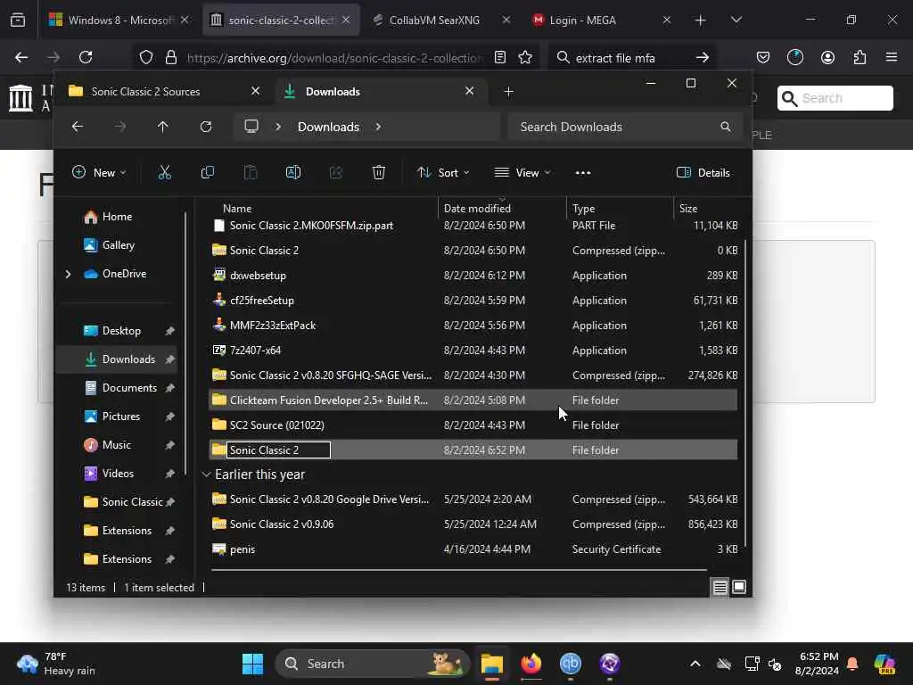Add a new File Explorer tab
Screen dimensions: 913x685
508,92
